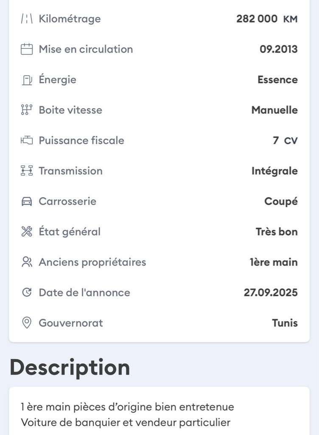Click the Intégrale transmission value
Image resolution: width=319 pixels, height=435 pixels.
[274, 171]
